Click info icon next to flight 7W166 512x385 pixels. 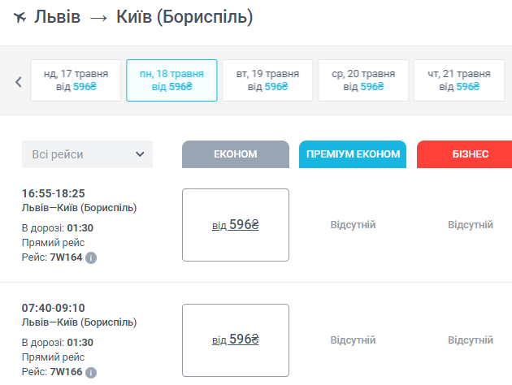91,373
